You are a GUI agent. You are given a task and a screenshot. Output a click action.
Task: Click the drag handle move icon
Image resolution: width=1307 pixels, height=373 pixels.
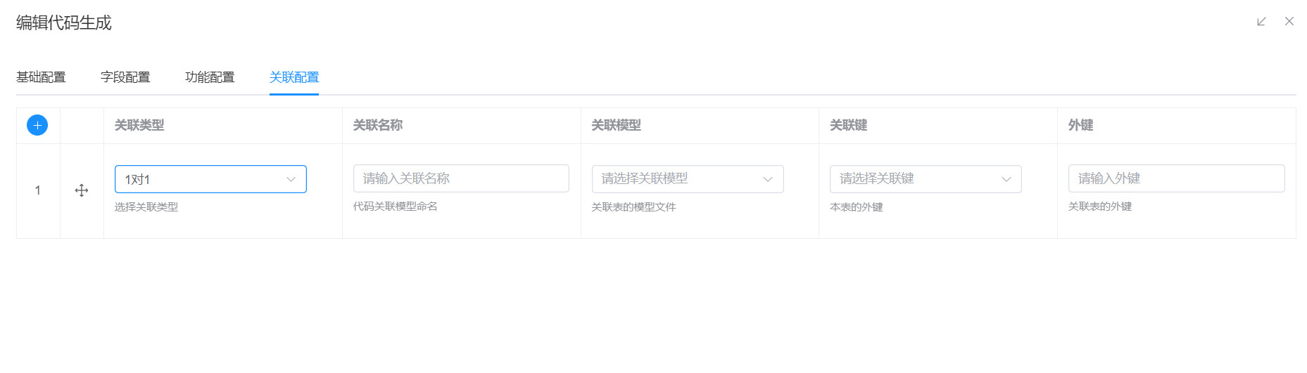pyautogui.click(x=82, y=190)
